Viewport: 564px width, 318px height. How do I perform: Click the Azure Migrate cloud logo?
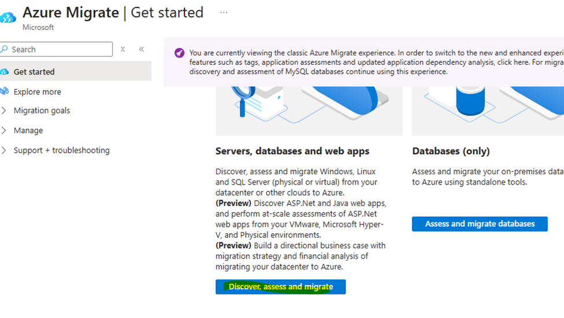(8, 17)
